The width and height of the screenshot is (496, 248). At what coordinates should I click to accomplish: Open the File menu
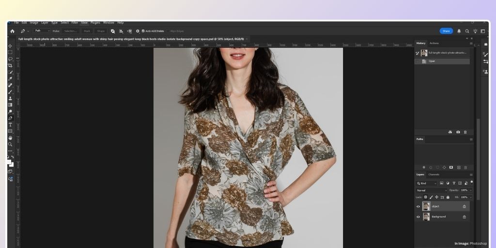click(x=16, y=23)
